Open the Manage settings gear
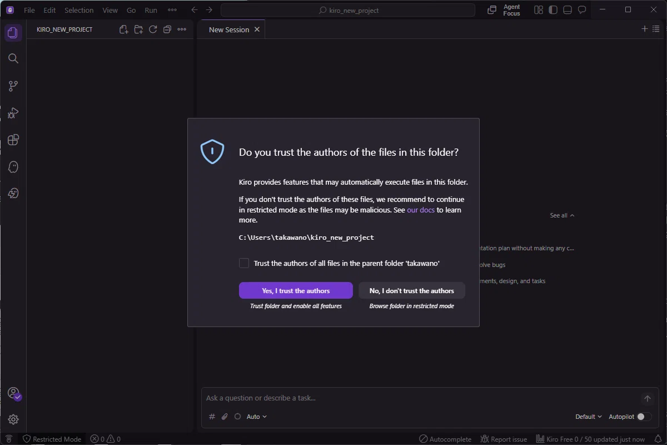 tap(13, 419)
